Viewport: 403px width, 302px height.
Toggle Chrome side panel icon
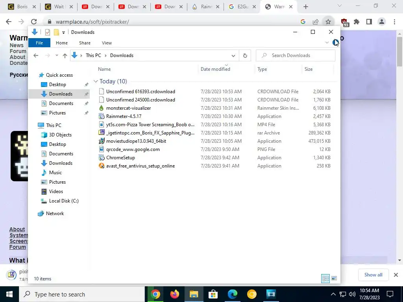point(369,22)
